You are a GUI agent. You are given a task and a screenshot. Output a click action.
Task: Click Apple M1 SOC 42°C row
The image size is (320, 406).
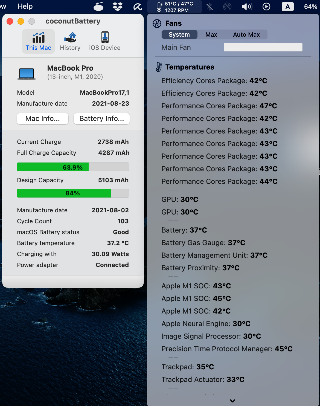click(196, 311)
